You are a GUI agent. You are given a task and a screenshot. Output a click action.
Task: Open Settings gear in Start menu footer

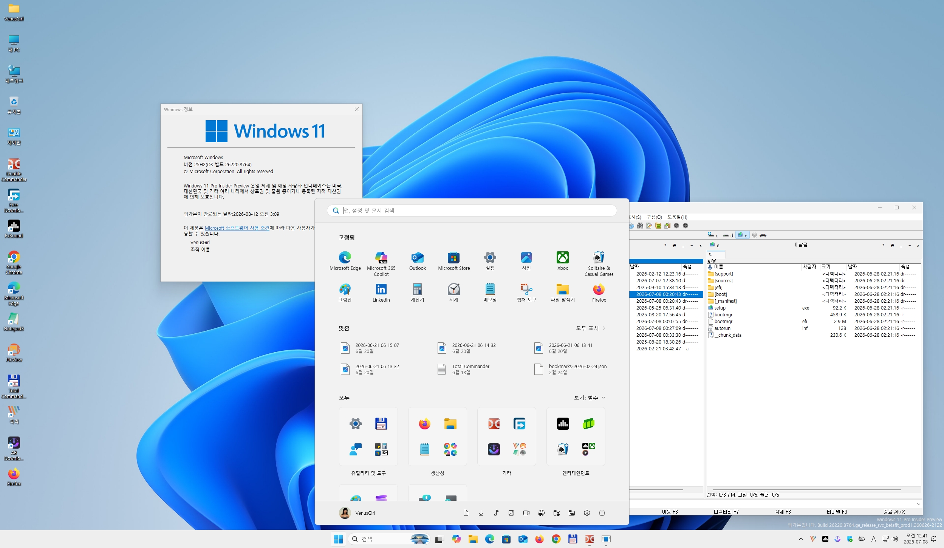point(587,513)
